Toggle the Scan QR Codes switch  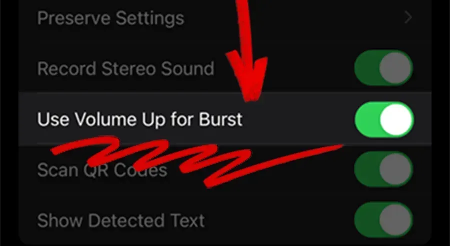click(383, 170)
